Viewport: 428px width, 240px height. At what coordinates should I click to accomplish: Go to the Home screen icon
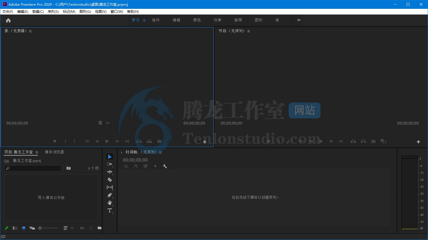coord(8,20)
